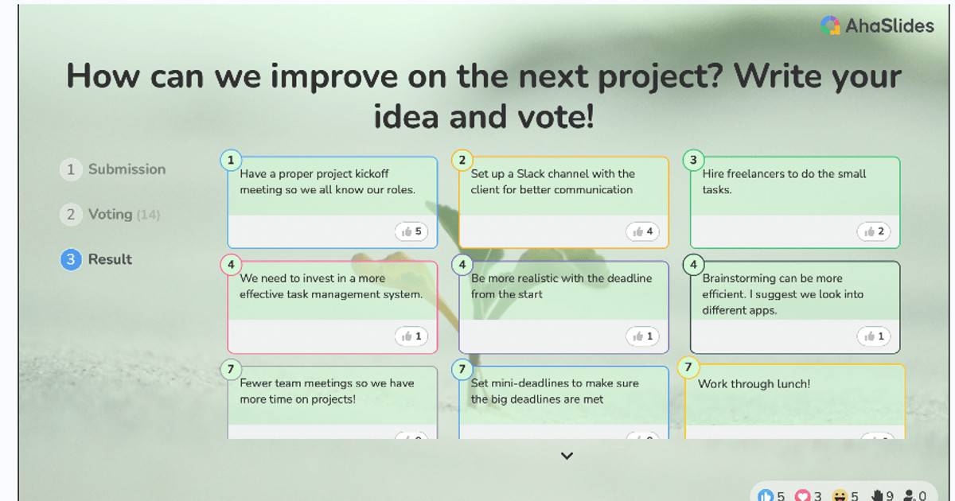Click the like count on project kickoff idea
Screen dimensions: 955x501
(411, 231)
